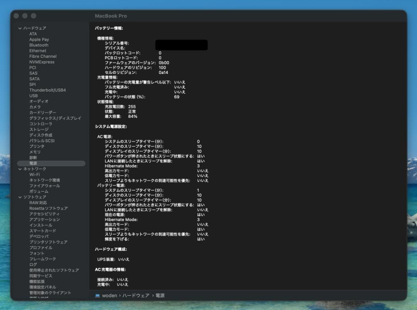417x310 pixels.
Task: Select デベロッパ in the sidebar
Action: [x=39, y=236]
